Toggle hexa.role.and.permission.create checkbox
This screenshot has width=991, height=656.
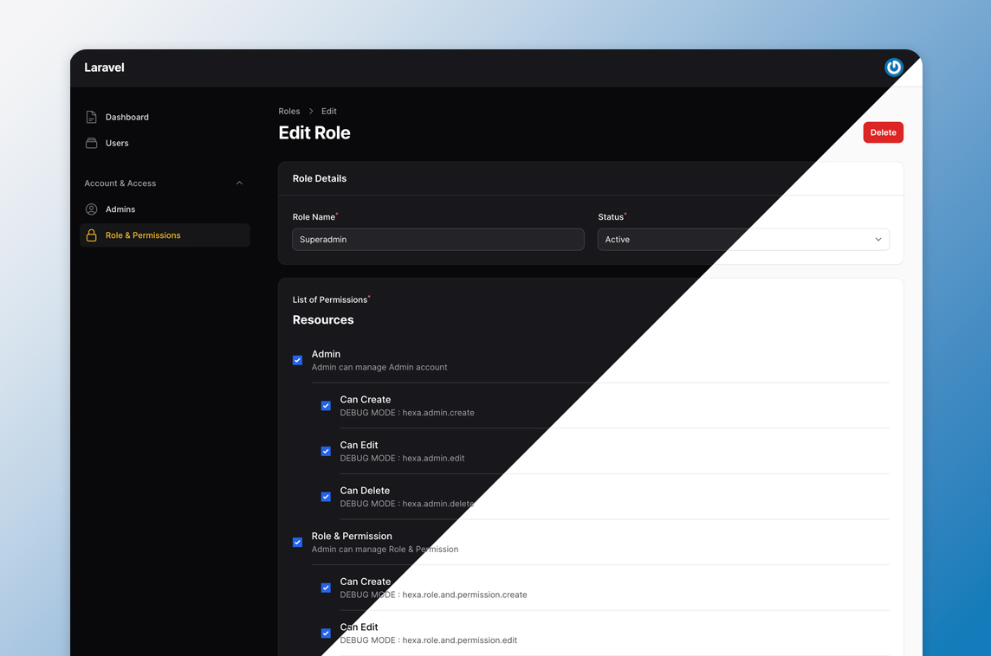326,587
